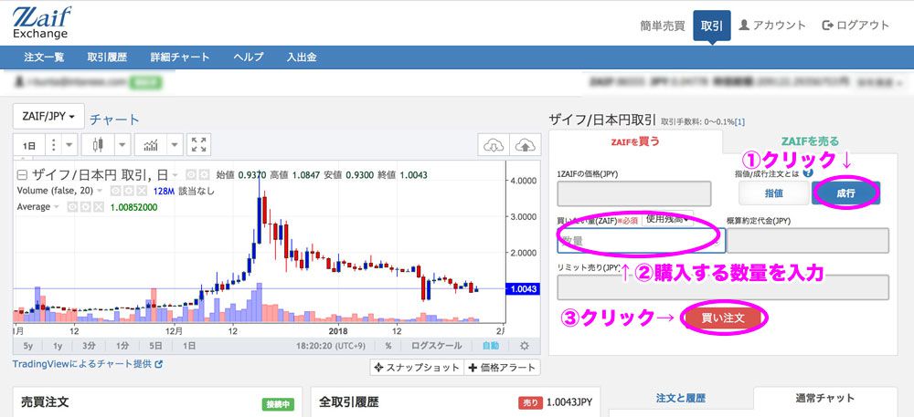Focus the 数量 quantity input field
This screenshot has width=914, height=417.
pos(642,240)
